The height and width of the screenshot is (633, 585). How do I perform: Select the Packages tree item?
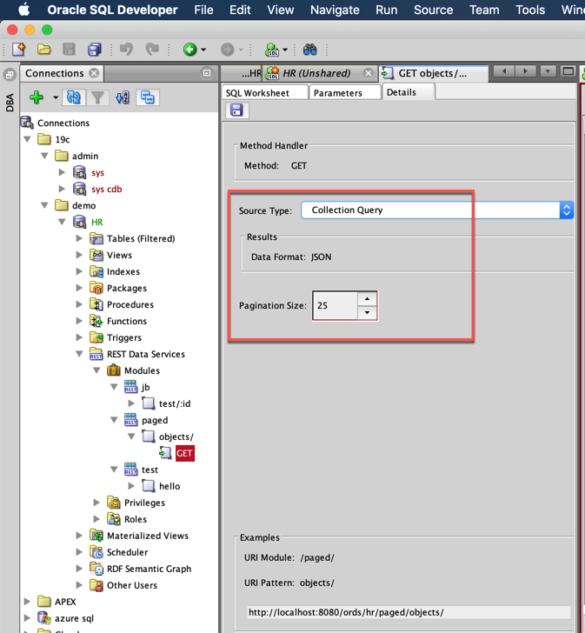point(127,289)
